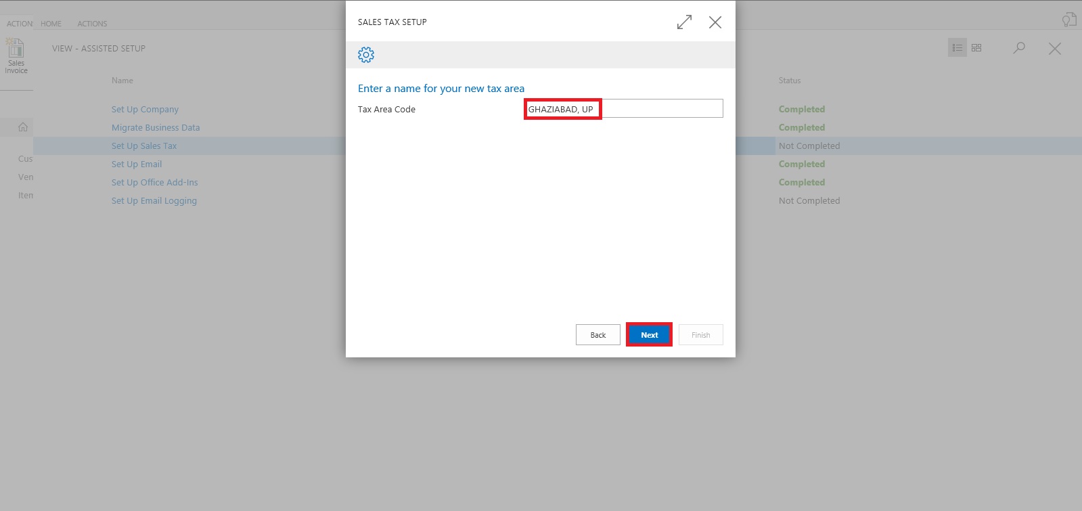Open the Home navigation icon in sidebar
Image resolution: width=1082 pixels, height=511 pixels.
point(23,127)
